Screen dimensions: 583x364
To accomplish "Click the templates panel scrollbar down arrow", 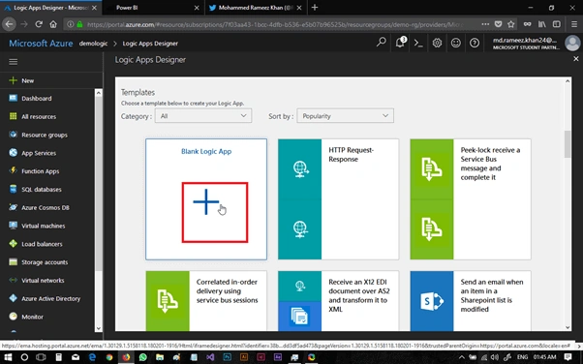I will click(x=568, y=327).
